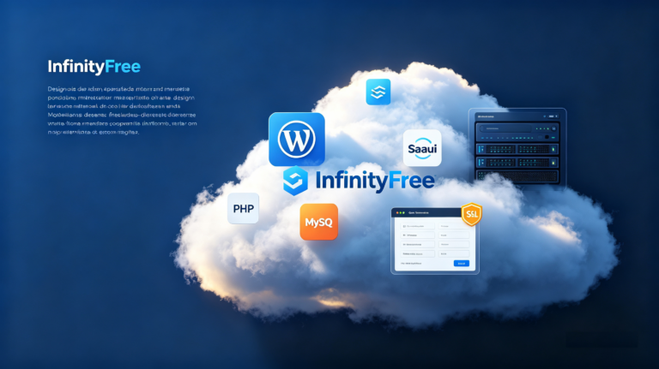The height and width of the screenshot is (369, 659).
Task: Click the server rack illustration
Action: click(x=517, y=146)
